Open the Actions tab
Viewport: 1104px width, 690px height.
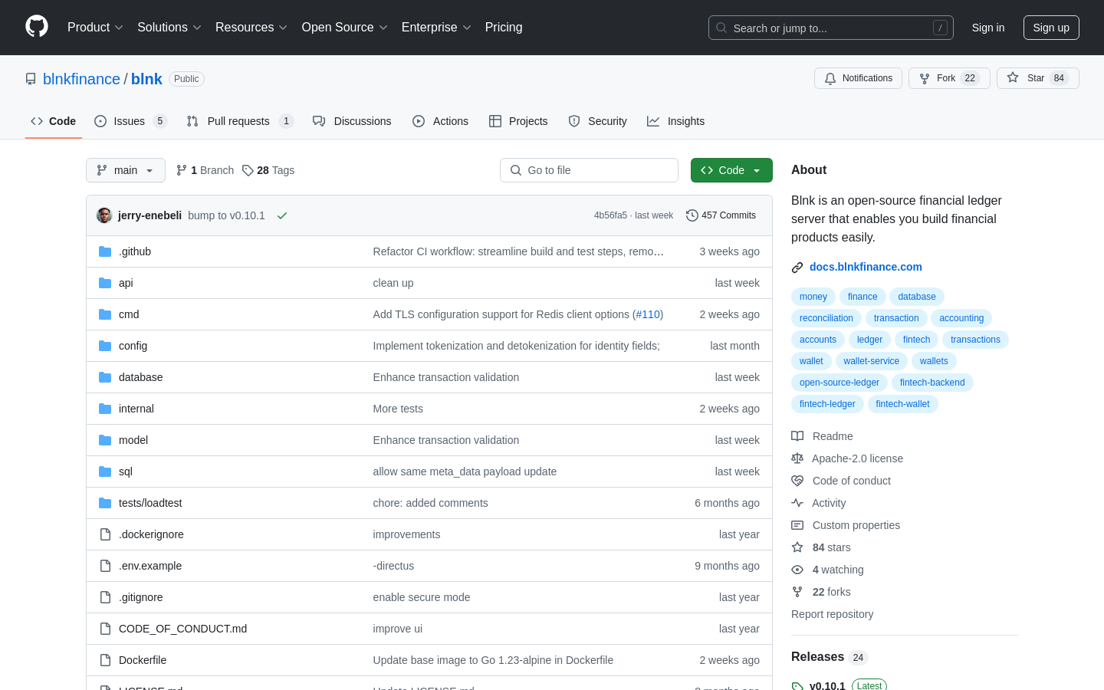pos(440,121)
